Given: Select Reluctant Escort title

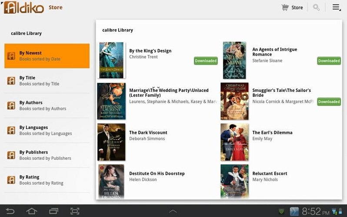Looking at the screenshot, I should 270,173.
